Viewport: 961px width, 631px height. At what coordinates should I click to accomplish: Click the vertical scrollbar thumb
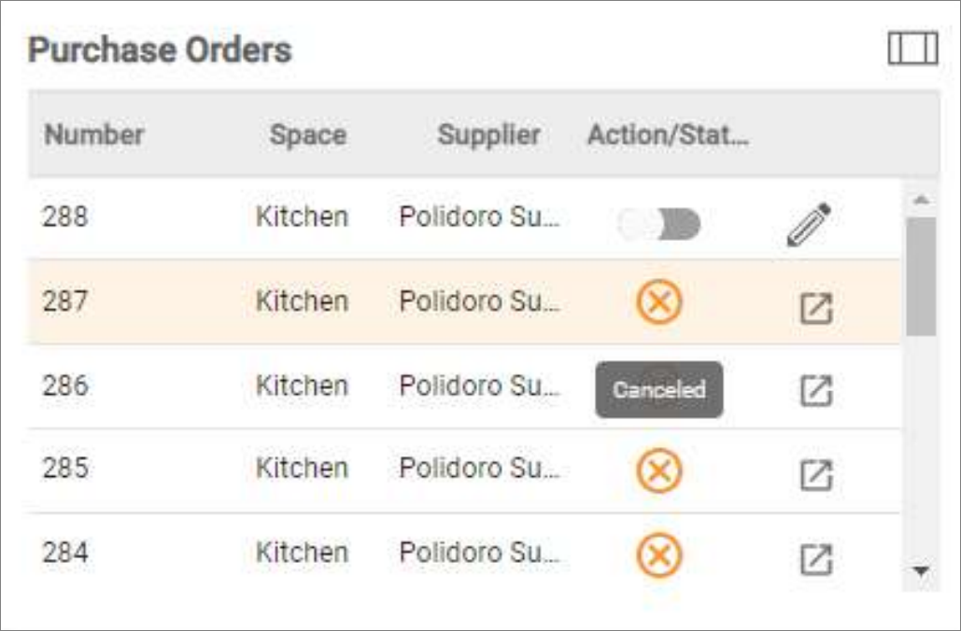pos(921,276)
